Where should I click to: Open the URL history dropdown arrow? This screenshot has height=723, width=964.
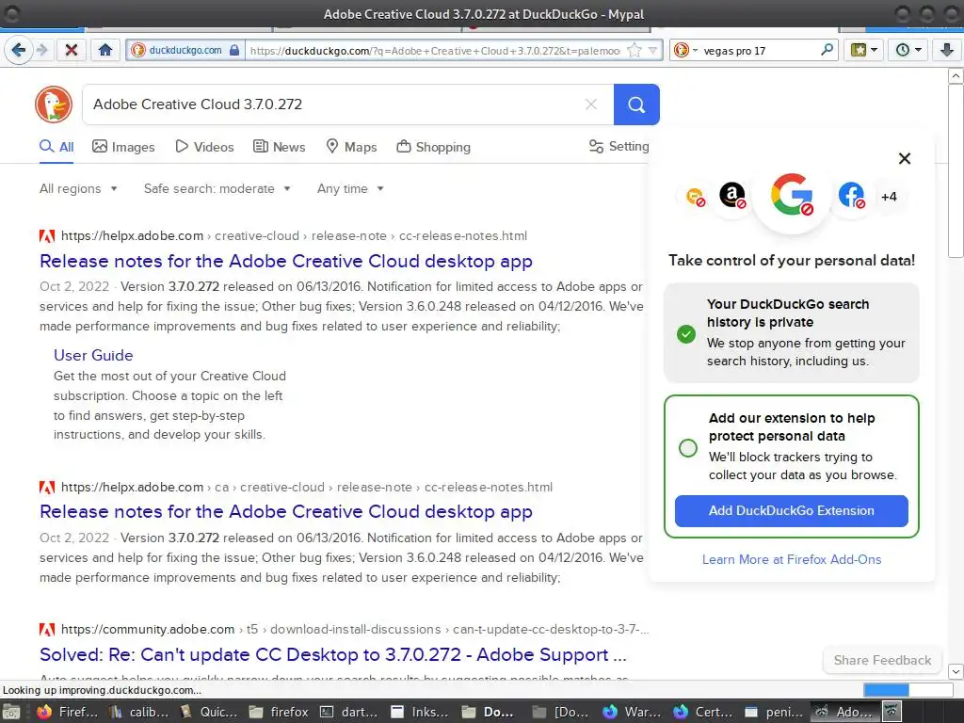coord(653,51)
